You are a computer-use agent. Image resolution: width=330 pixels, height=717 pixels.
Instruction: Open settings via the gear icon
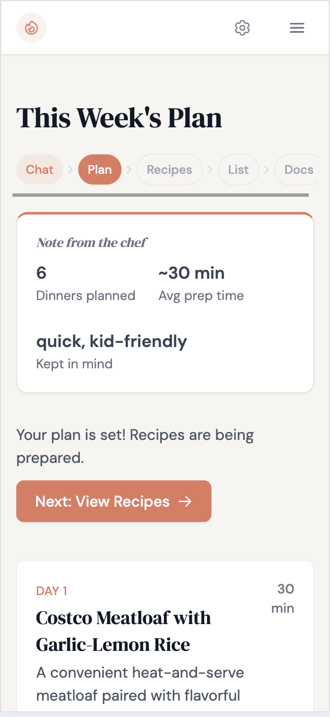click(242, 28)
